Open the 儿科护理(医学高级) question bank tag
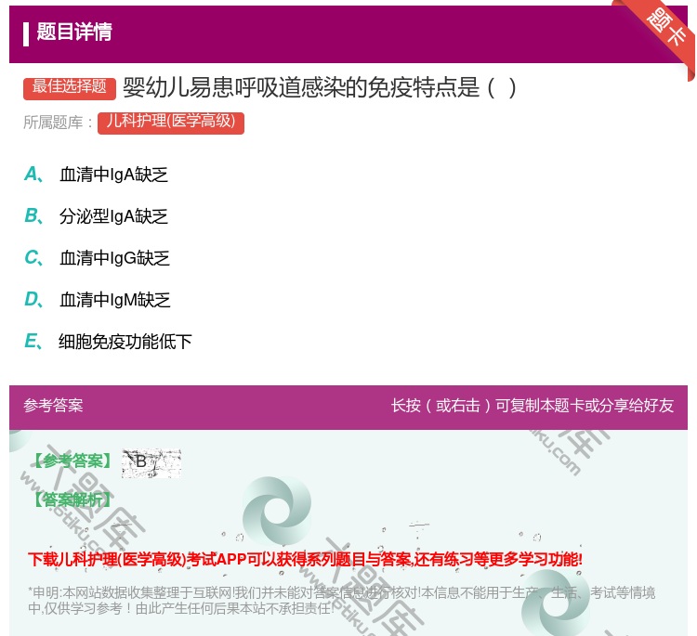 (171, 123)
